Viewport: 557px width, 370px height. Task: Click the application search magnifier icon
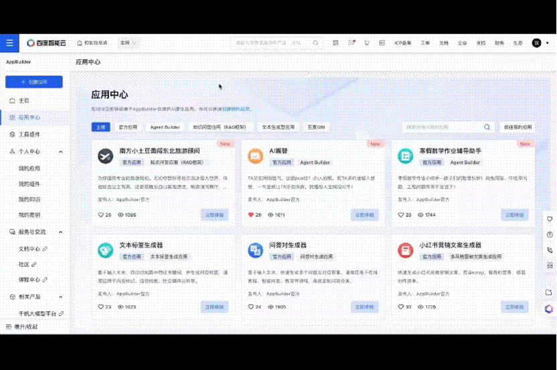click(x=487, y=127)
